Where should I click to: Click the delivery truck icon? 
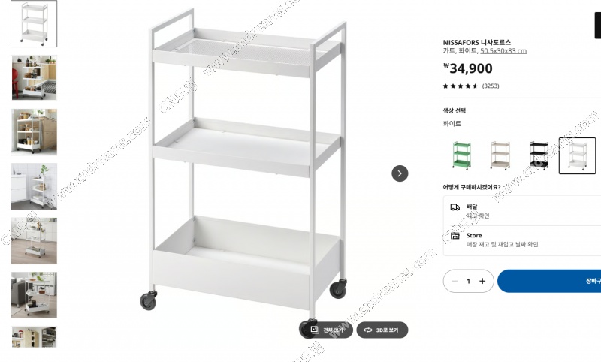(455, 207)
